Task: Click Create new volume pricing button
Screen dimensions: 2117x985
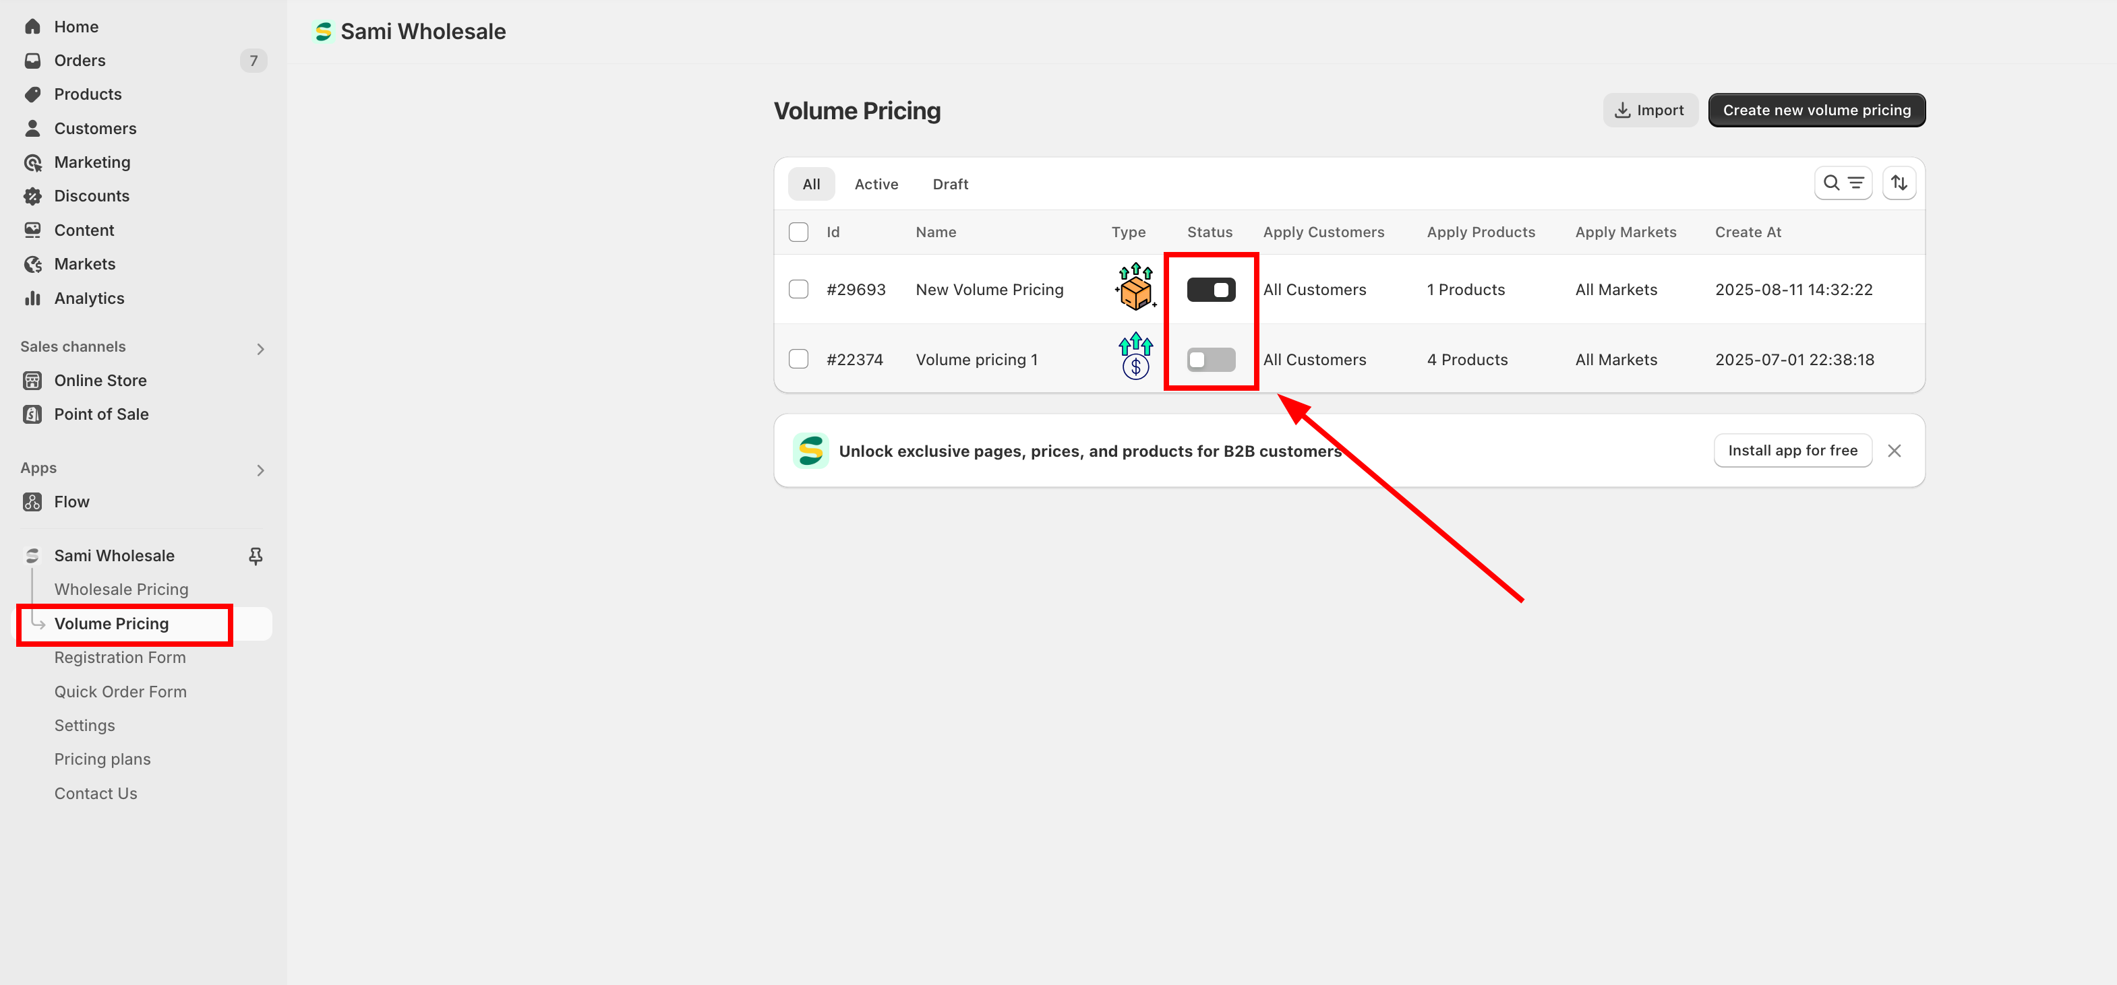Action: point(1816,110)
